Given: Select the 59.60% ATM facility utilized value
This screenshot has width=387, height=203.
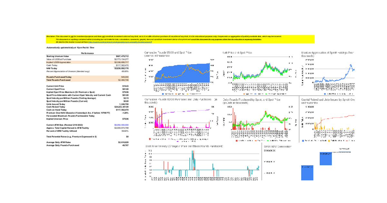Looking at the screenshot, I should 125,131.
